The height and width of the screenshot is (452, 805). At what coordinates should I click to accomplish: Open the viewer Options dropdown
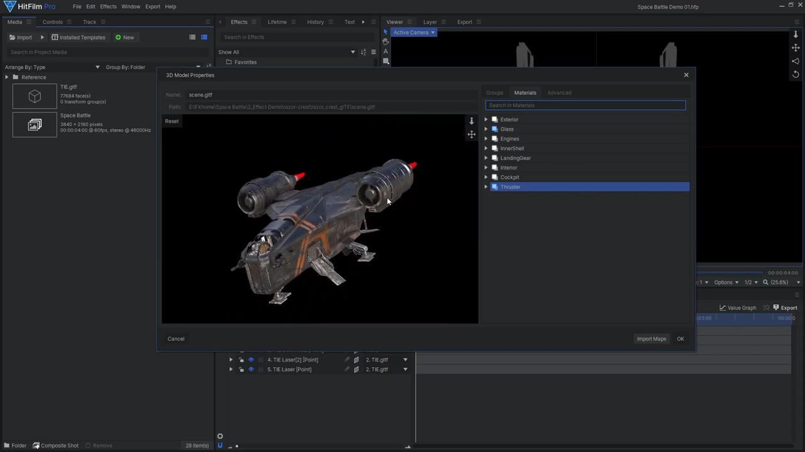click(726, 282)
